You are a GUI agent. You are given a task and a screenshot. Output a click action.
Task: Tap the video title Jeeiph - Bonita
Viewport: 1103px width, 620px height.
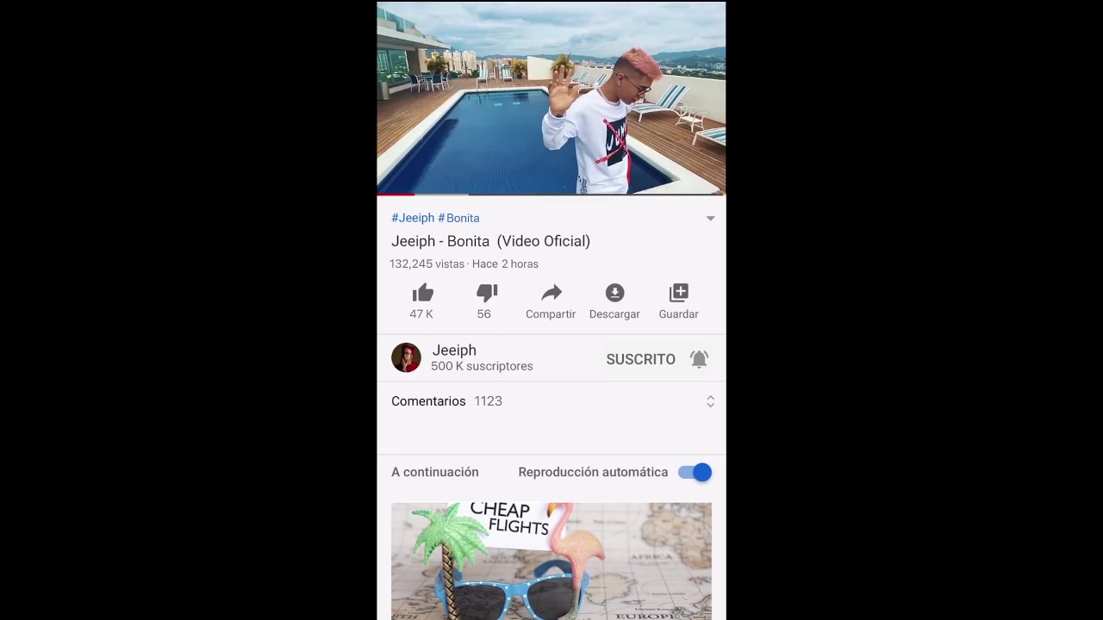pyautogui.click(x=490, y=241)
